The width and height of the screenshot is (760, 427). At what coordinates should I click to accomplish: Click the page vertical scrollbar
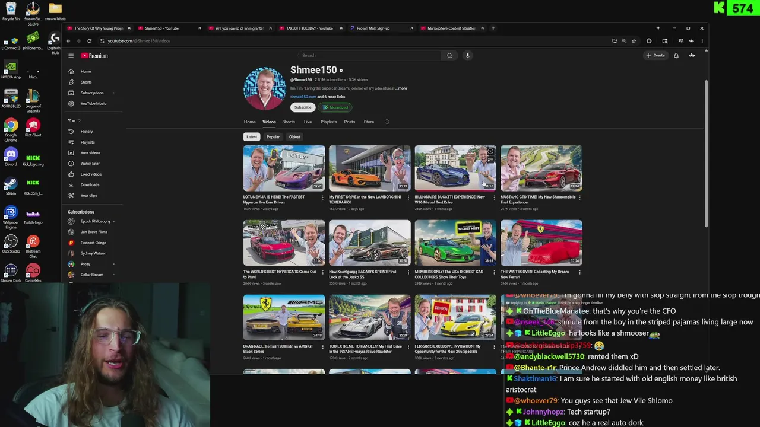[706, 153]
